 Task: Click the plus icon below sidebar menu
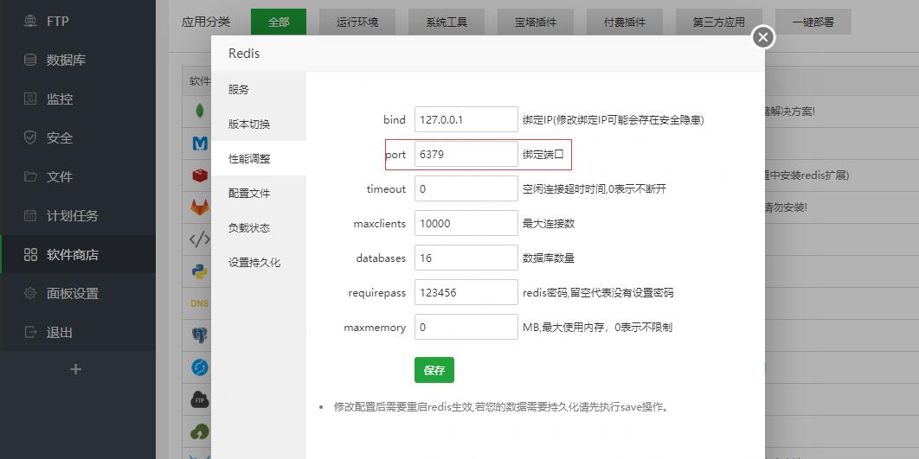(75, 369)
